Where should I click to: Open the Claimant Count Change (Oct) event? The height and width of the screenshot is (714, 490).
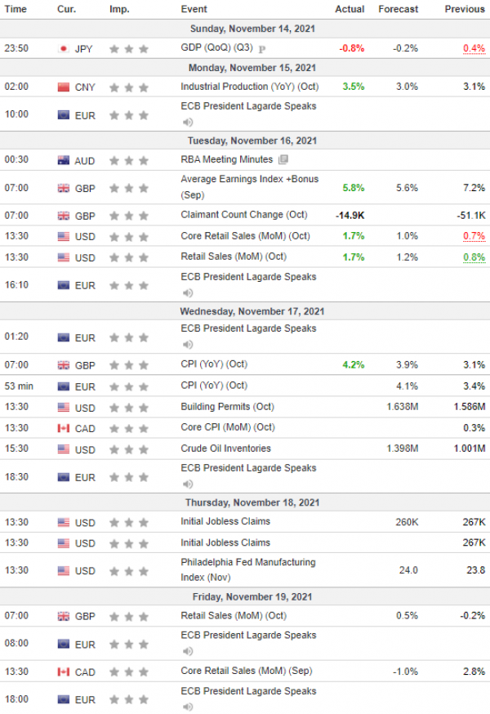[x=243, y=215]
